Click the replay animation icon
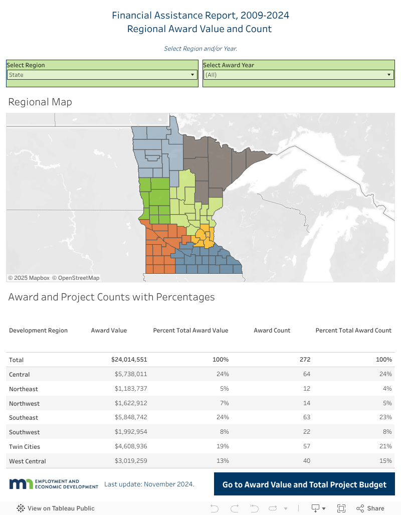Image resolution: width=401 pixels, height=515 pixels. [x=274, y=508]
